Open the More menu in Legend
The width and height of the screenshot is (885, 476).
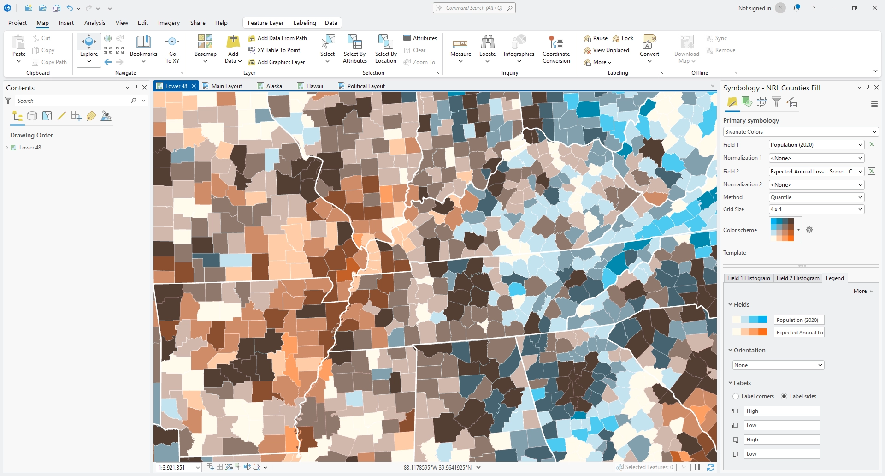coord(863,291)
